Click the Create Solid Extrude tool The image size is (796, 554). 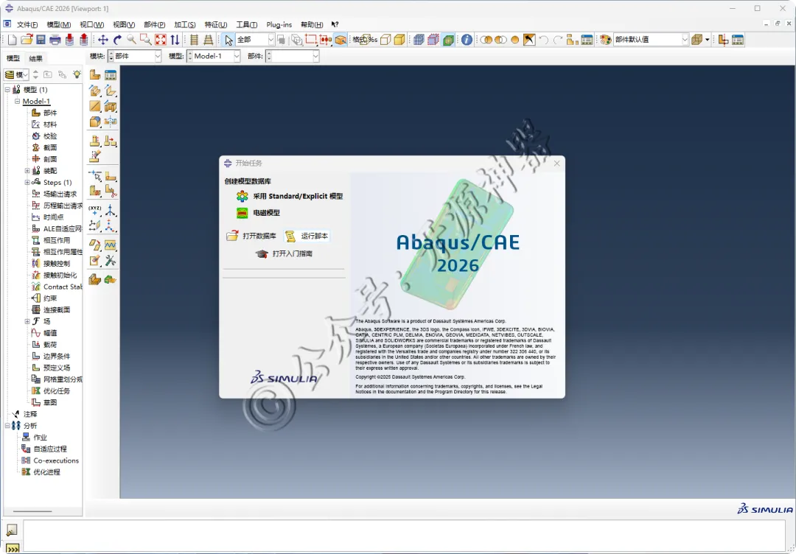click(x=95, y=91)
